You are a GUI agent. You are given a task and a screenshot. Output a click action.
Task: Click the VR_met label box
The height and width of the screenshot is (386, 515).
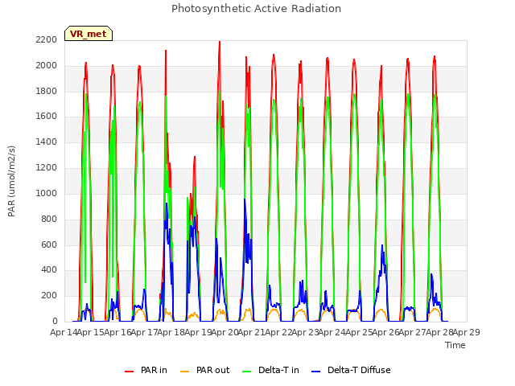(x=89, y=34)
